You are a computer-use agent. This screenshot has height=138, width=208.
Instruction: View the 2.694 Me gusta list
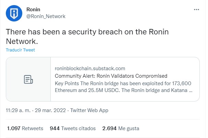[121, 128]
